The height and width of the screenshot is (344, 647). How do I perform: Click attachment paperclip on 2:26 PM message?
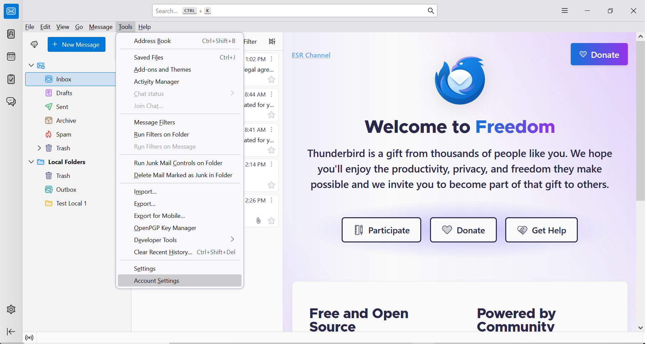click(258, 221)
